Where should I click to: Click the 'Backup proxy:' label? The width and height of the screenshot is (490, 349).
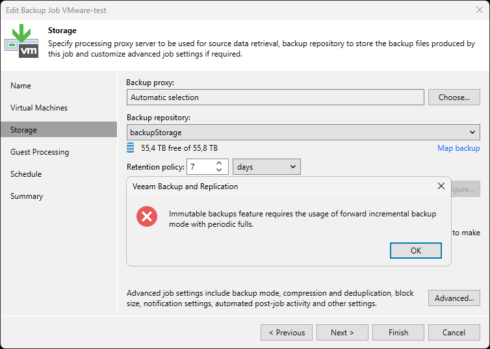150,83
